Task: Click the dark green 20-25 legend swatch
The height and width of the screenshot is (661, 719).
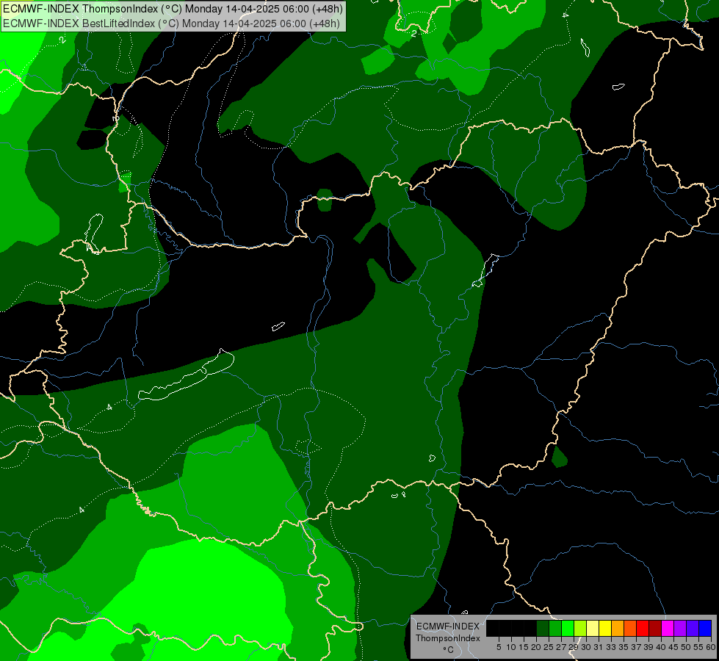Action: coord(543,628)
